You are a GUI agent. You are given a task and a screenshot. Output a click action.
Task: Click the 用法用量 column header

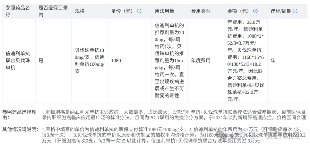coord(164,11)
